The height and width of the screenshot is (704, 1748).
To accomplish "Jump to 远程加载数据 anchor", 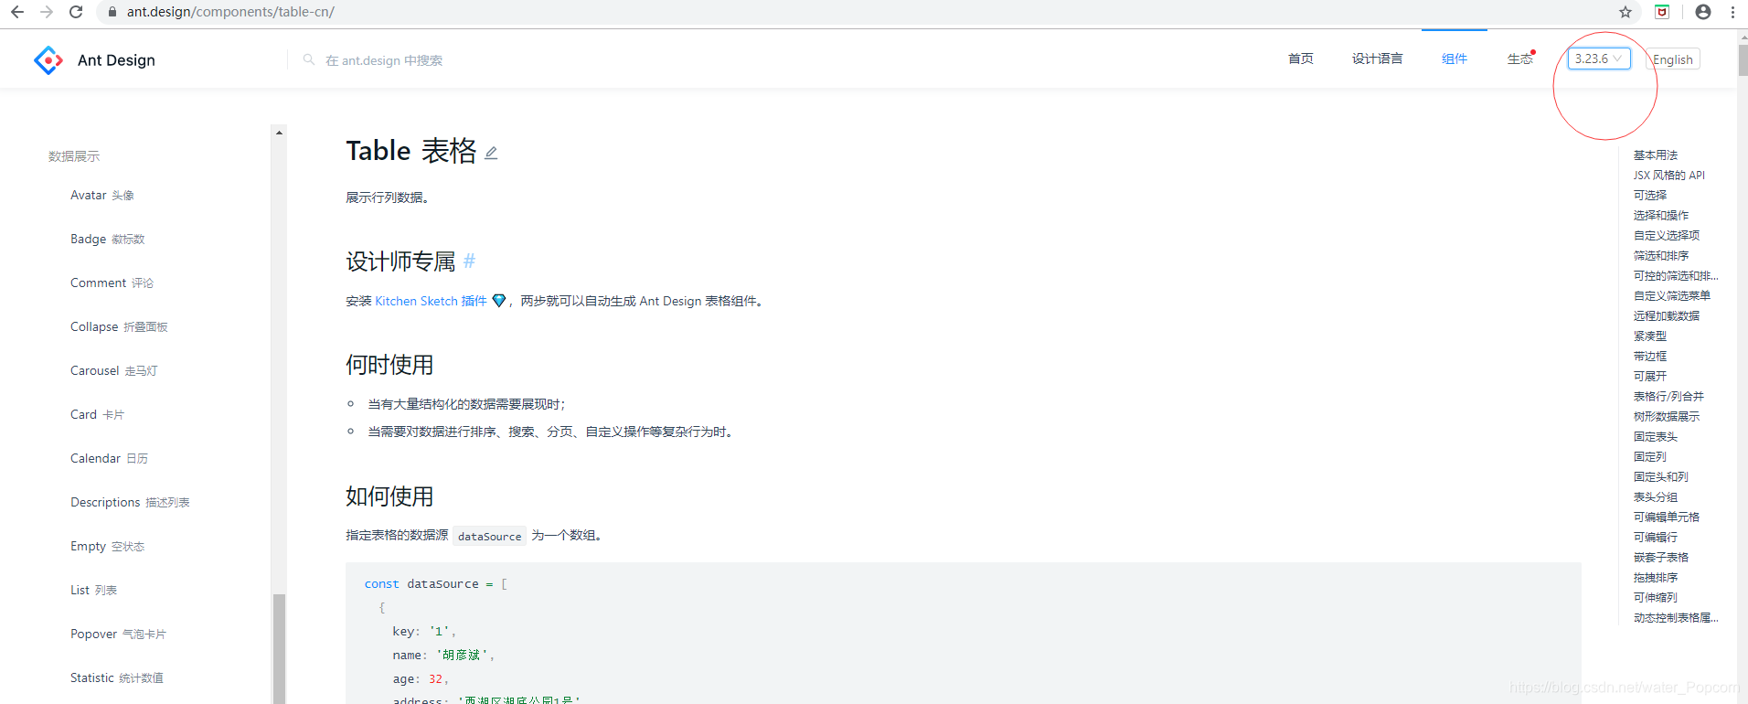I will 1667,315.
